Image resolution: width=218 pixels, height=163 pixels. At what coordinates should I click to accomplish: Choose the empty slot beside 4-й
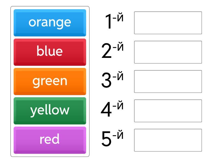pos(168,111)
